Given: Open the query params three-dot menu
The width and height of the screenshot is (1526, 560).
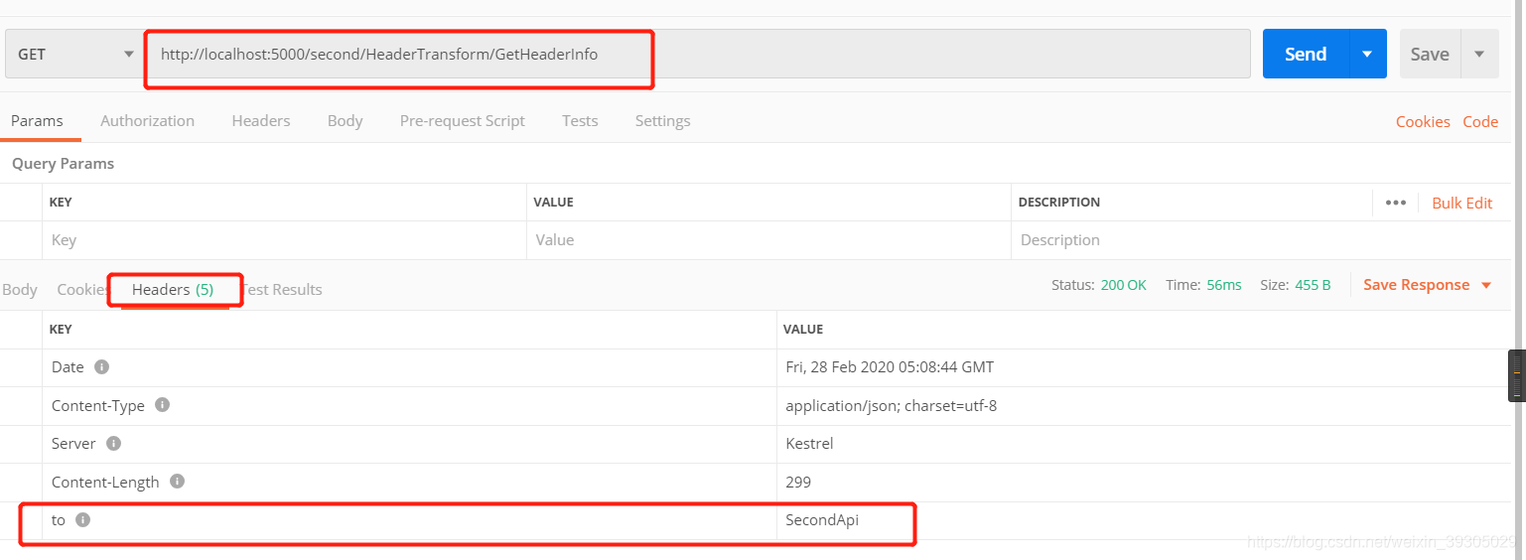Looking at the screenshot, I should pos(1395,203).
